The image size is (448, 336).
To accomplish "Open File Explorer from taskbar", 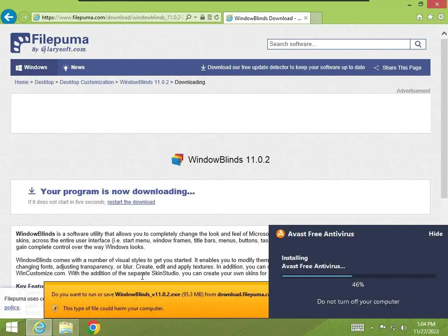I will point(66,327).
